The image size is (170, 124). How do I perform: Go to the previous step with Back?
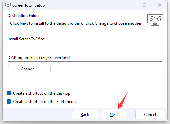click(x=85, y=115)
